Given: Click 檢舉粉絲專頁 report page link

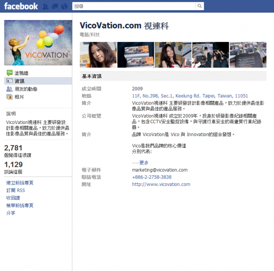Looking at the screenshot, I should [20, 206].
